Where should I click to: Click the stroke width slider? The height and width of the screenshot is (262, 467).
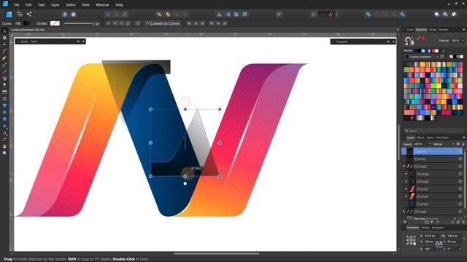click(78, 23)
